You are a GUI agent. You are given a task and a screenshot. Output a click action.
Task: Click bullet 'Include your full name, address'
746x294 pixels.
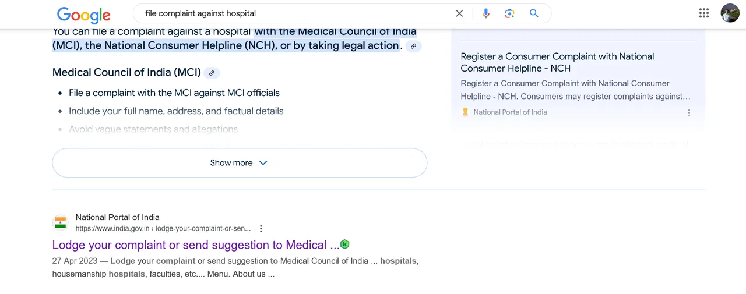pos(176,111)
